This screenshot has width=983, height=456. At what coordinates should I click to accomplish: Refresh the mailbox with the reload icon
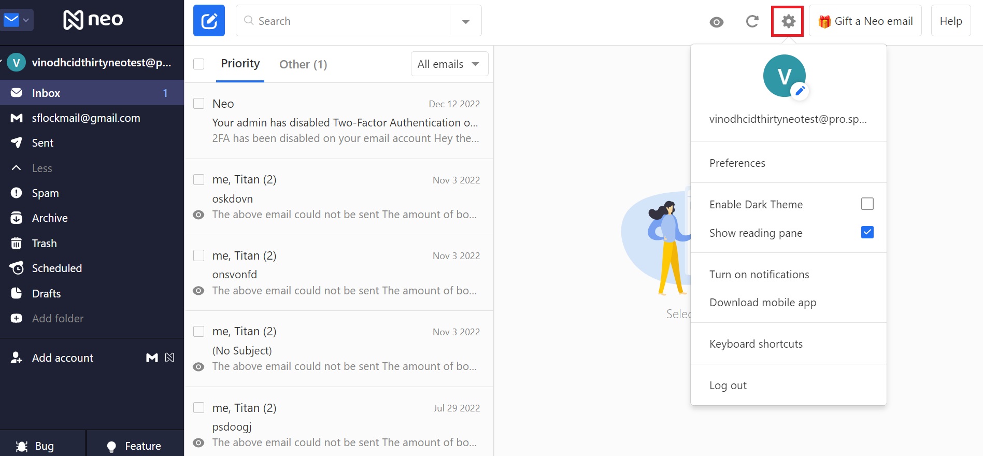tap(752, 21)
